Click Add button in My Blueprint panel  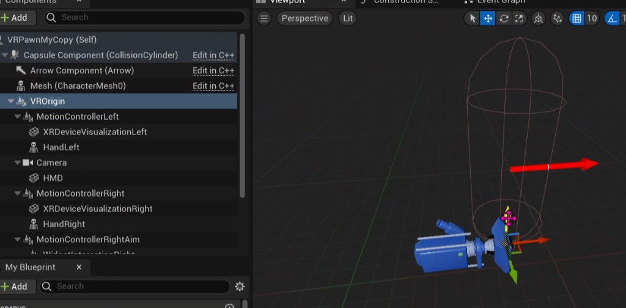17,287
